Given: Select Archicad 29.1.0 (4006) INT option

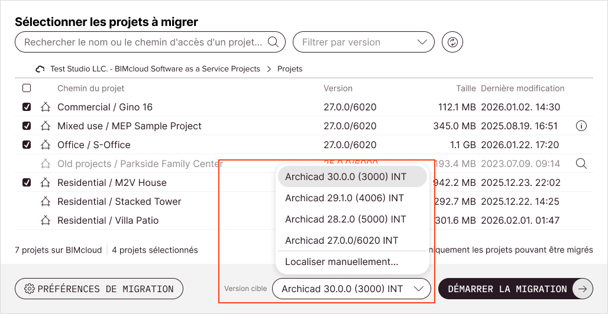Looking at the screenshot, I should pos(352,198).
